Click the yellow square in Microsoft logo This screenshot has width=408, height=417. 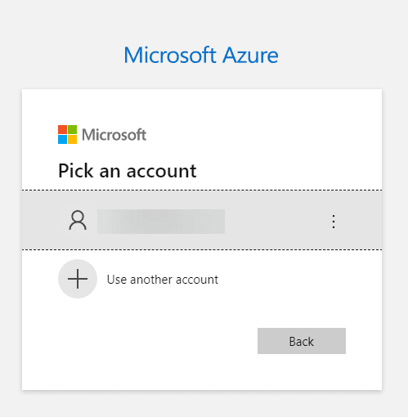(x=72, y=139)
